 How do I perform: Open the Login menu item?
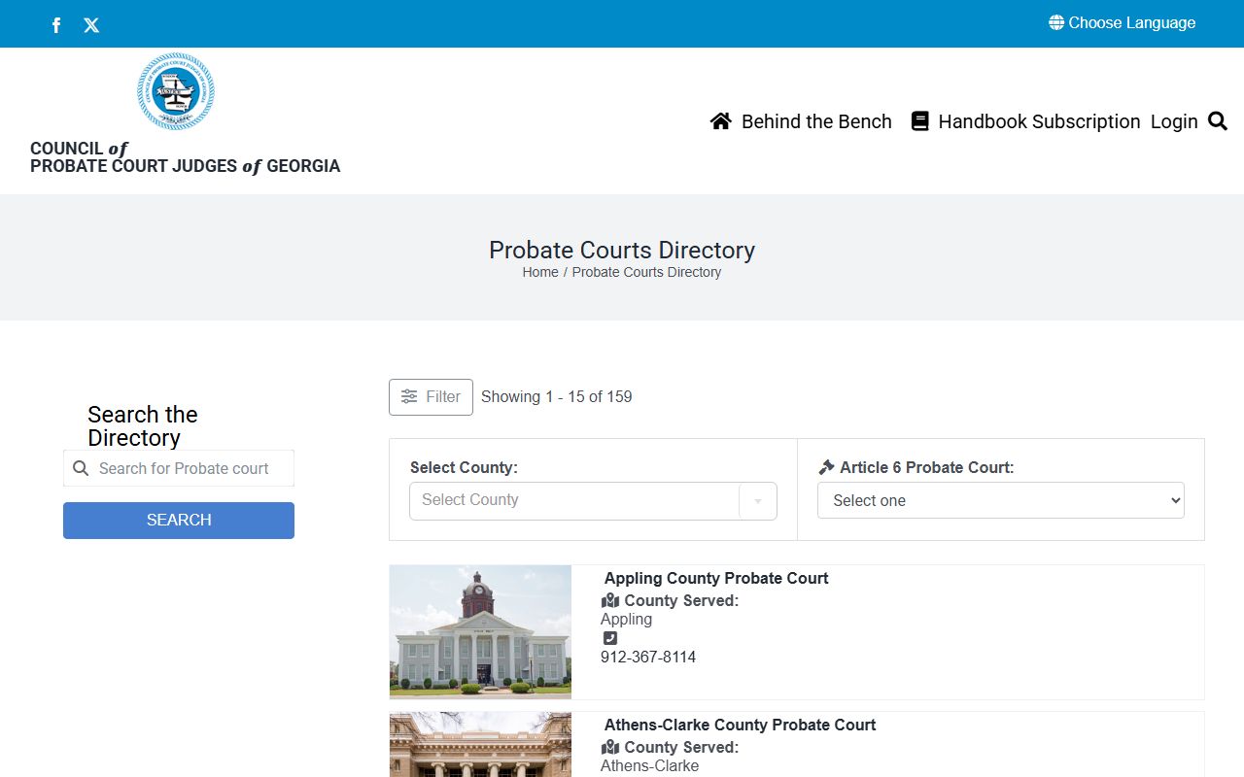pos(1174,121)
